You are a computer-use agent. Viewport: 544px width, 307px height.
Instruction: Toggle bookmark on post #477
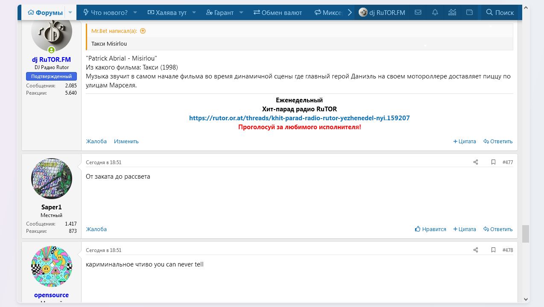click(x=493, y=162)
